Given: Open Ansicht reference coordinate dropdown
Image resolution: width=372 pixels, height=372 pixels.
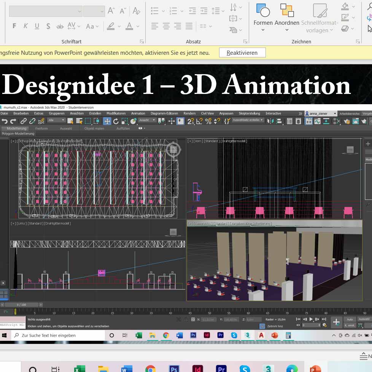Looking at the screenshot, I should tap(147, 120).
